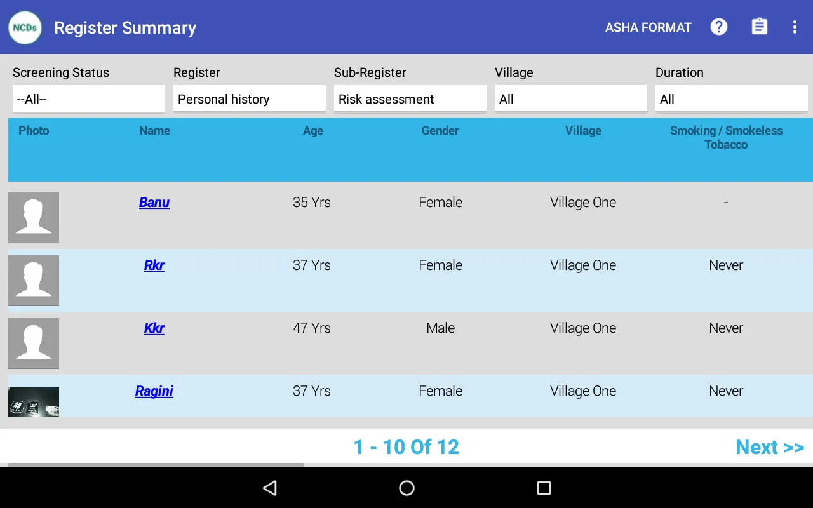Open the Register dropdown showing Personal history
Image resolution: width=813 pixels, height=508 pixels.
[x=249, y=98]
